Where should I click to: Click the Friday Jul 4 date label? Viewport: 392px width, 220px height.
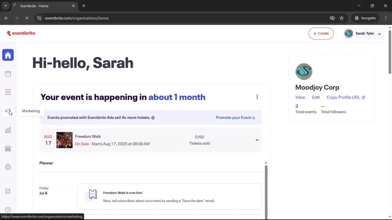pyautogui.click(x=44, y=191)
